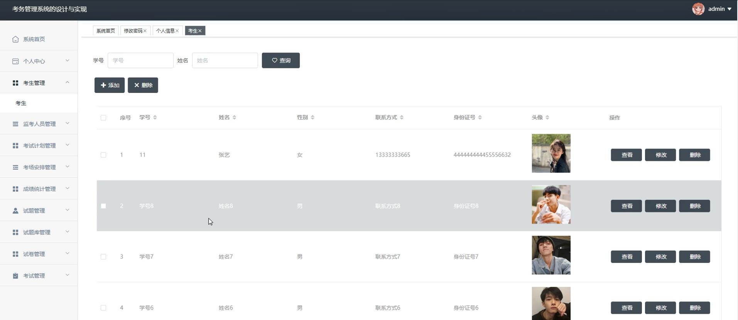Viewport: 738px width, 320px height.
Task: Open the avatar photo of 张艺
Action: [551, 153]
